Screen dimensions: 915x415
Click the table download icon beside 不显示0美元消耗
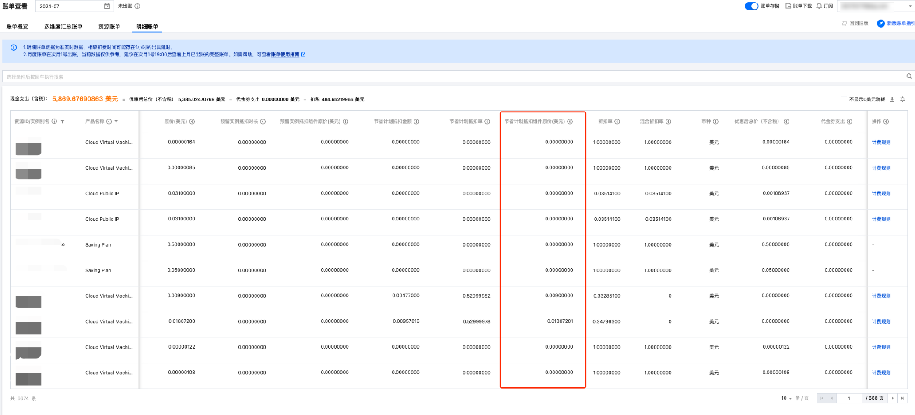[892, 99]
